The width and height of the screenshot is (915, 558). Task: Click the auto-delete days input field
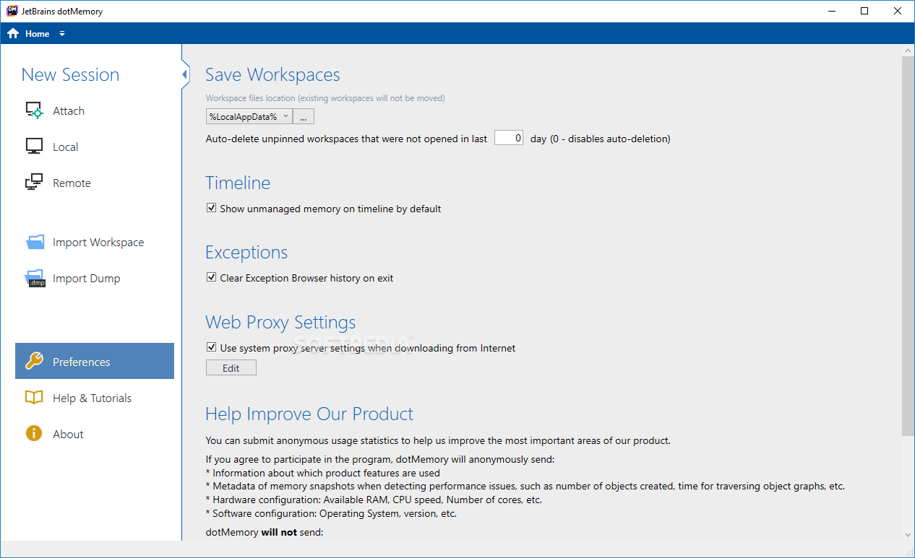tap(509, 138)
